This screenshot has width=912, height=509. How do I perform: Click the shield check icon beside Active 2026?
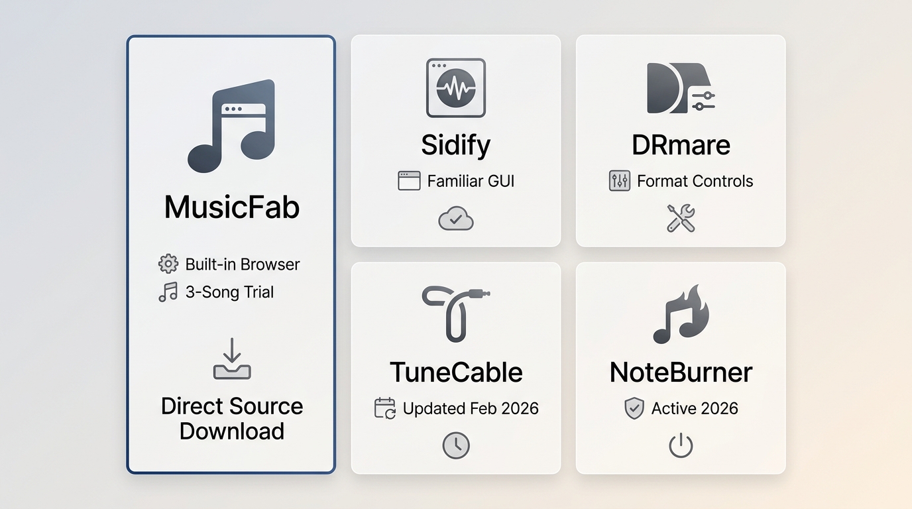[634, 408]
